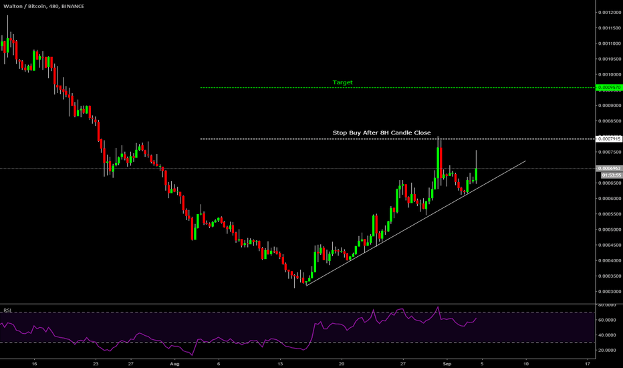Click the 0.0006500 price axis label
Image resolution: width=623 pixels, height=368 pixels.
click(610, 183)
